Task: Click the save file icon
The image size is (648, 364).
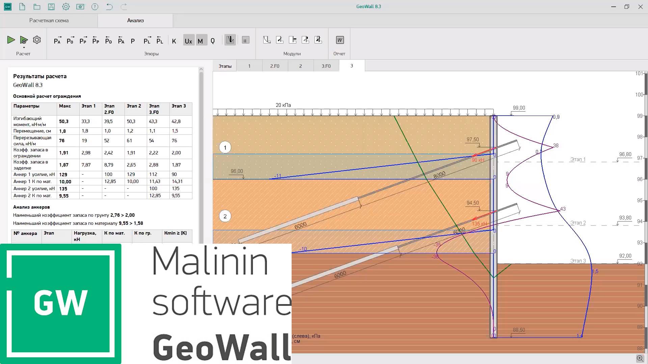Action: 51,7
